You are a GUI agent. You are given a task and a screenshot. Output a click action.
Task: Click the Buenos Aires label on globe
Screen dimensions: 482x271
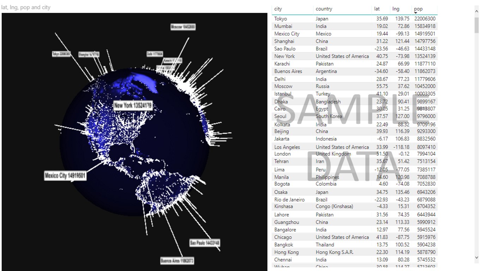[x=177, y=261]
